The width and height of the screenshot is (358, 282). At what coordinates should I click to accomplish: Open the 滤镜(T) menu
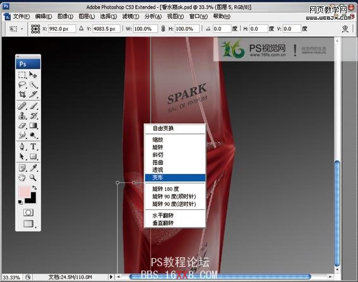130,16
